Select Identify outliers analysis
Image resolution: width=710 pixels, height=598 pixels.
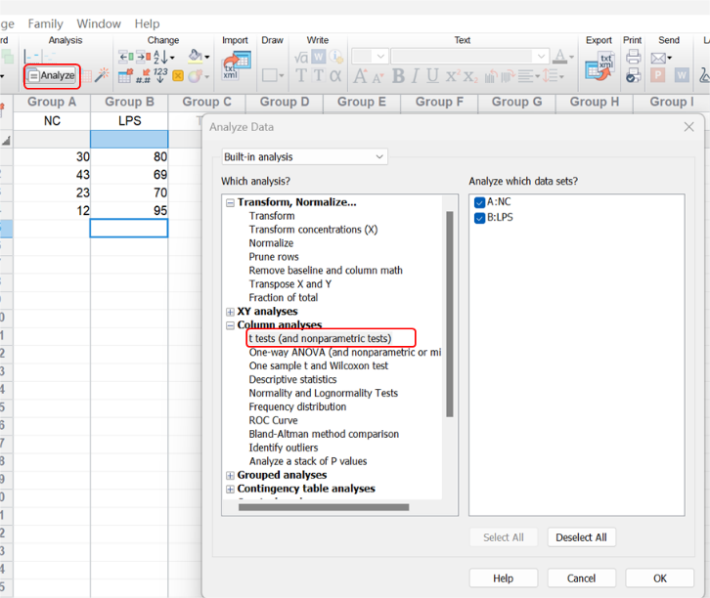[284, 448]
